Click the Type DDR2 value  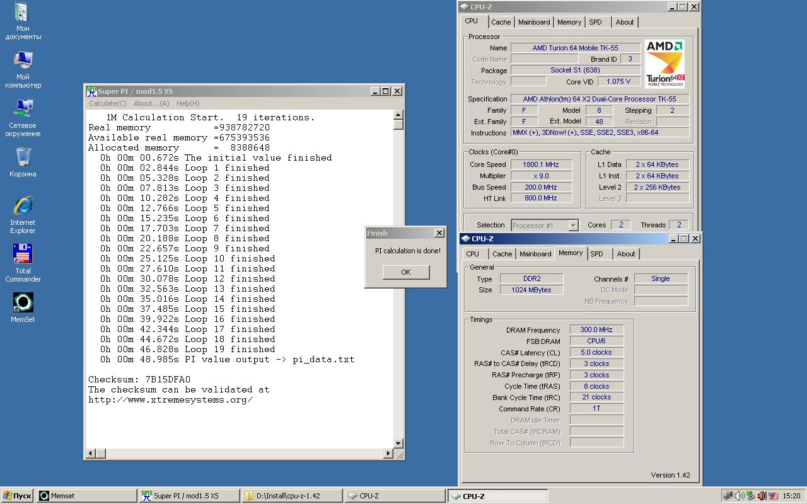click(531, 278)
